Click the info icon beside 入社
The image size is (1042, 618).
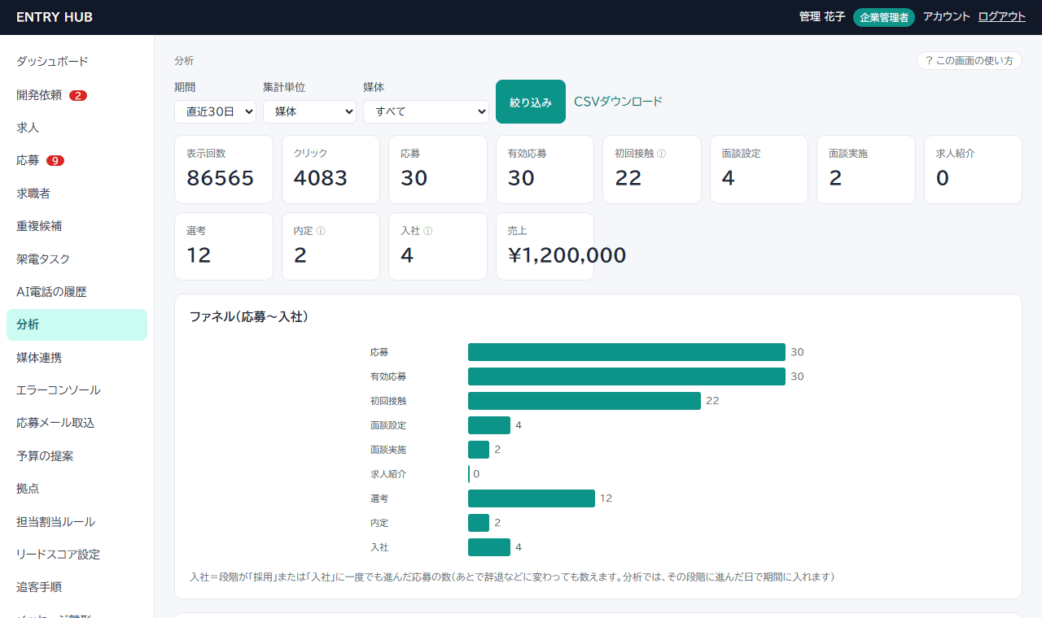(428, 231)
